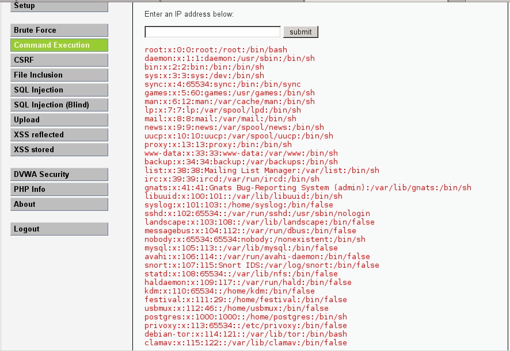Screen dimensions: 510x351
Task: Click the Mailing List Manager line
Action: tap(262, 170)
